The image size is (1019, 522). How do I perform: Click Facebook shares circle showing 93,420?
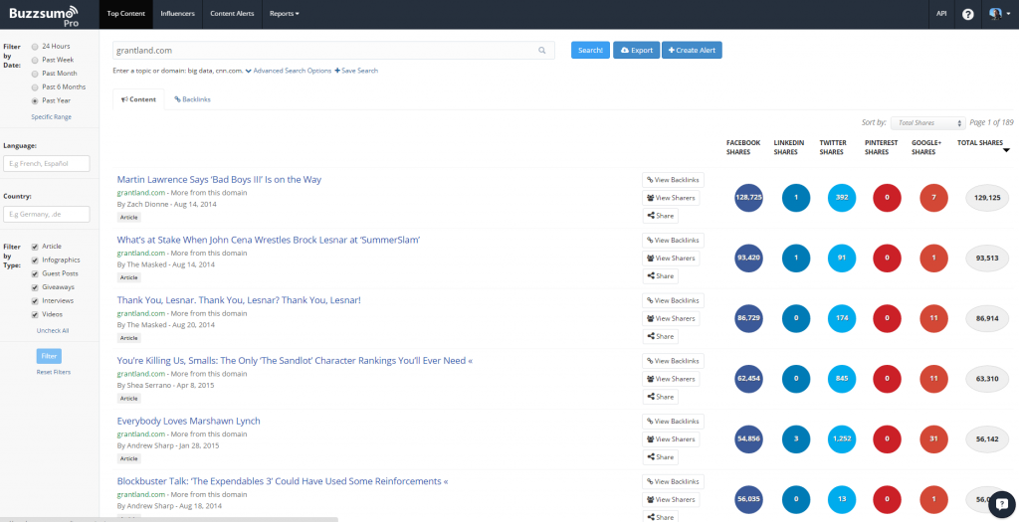[748, 258]
